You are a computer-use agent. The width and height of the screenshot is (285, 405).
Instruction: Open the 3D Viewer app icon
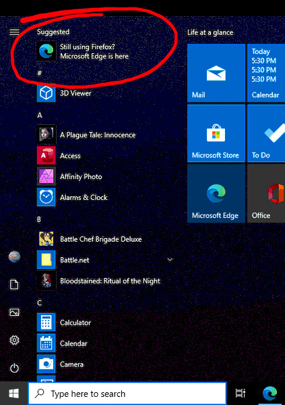click(46, 93)
